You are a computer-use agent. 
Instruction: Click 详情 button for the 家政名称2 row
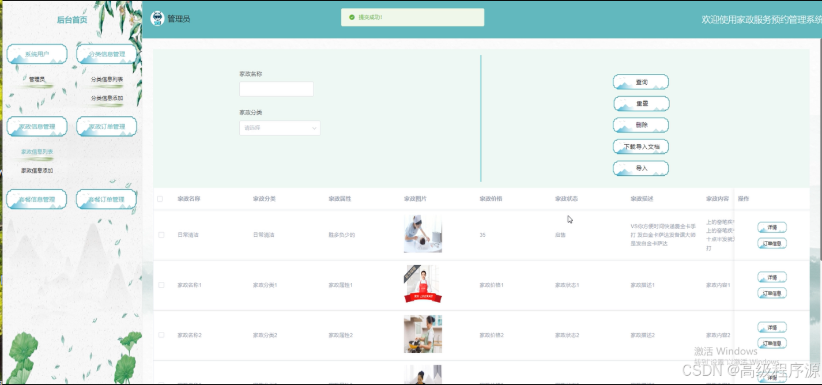772,327
